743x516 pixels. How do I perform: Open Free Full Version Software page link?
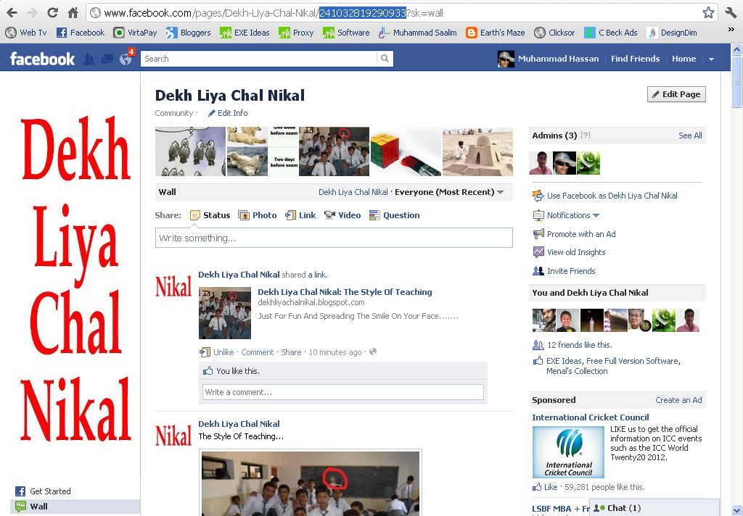coord(632,361)
